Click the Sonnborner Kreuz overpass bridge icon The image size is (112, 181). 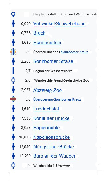(13, 52)
